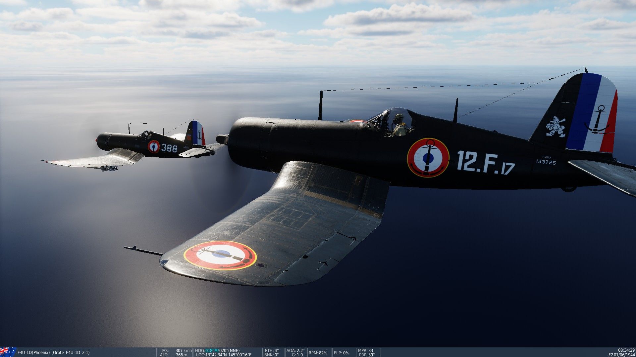This screenshot has width=636, height=357.
Task: Click the PTH 4° pitch value
Action: 272,350
